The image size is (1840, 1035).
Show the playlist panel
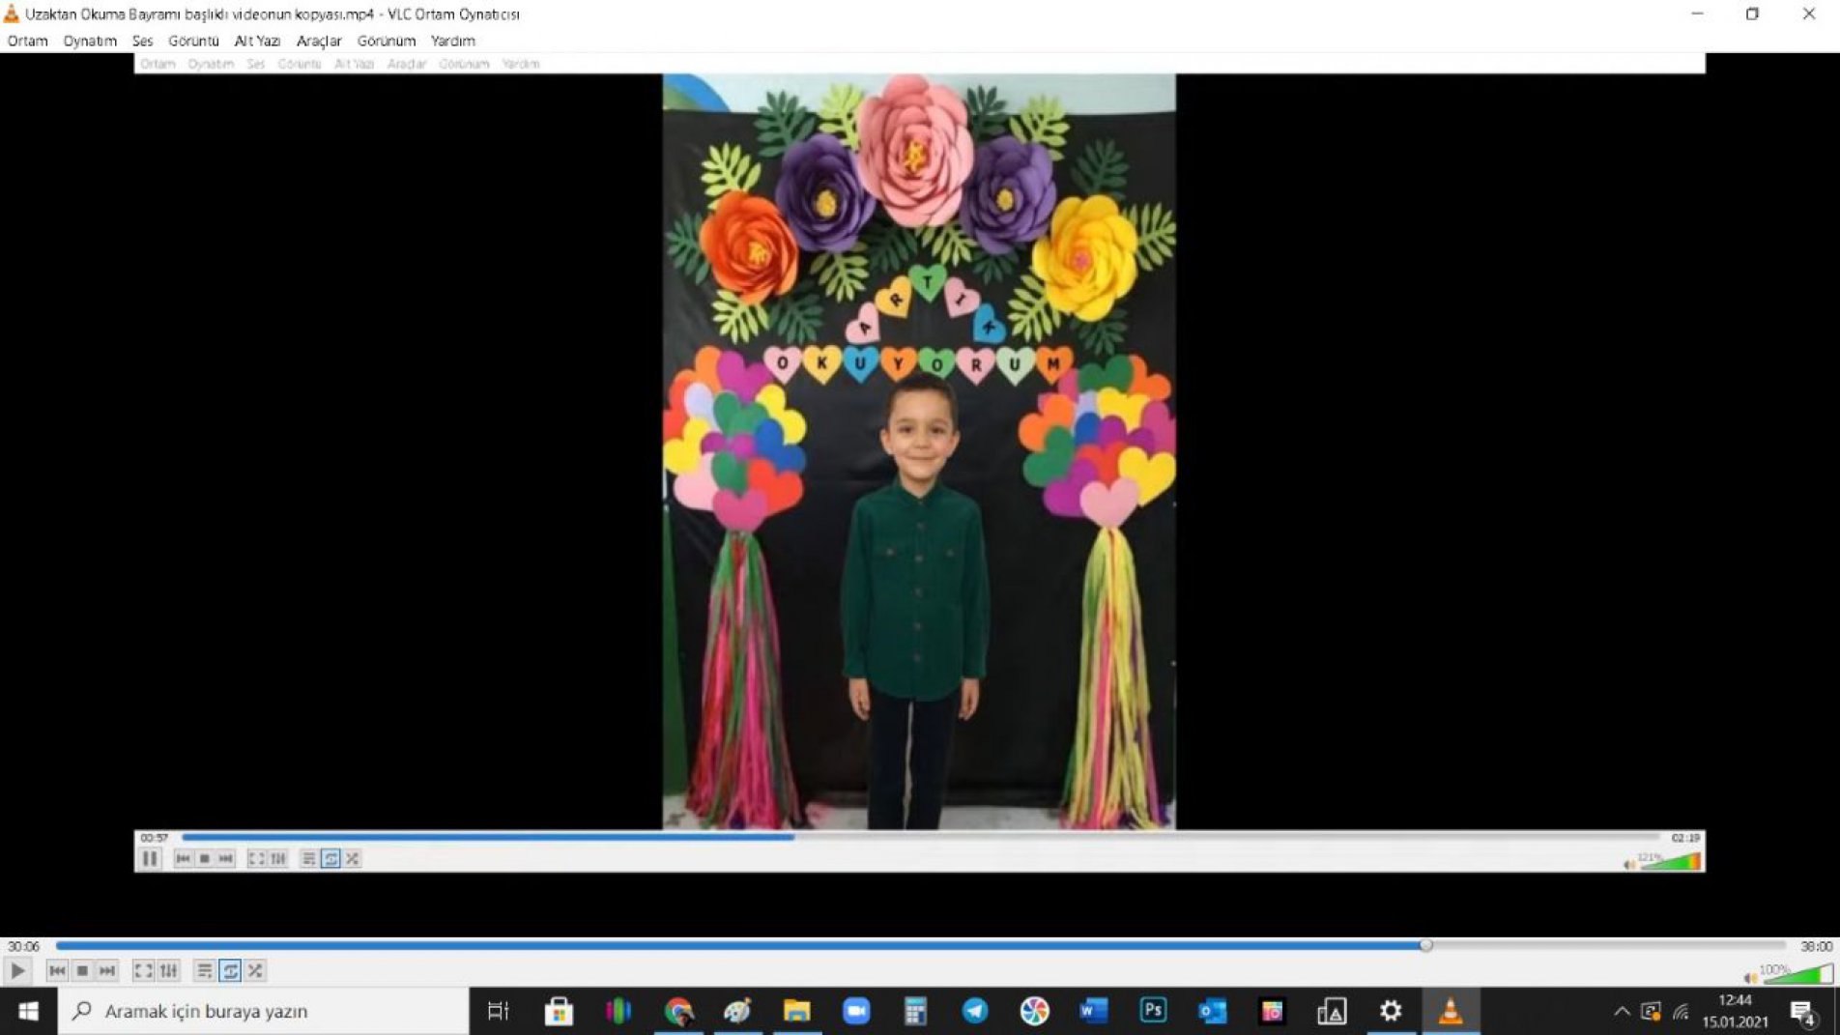[204, 970]
